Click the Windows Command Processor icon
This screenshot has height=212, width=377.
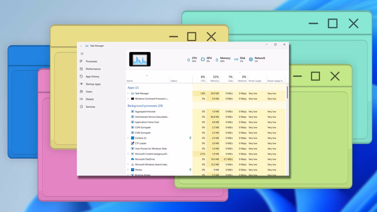tap(132, 99)
